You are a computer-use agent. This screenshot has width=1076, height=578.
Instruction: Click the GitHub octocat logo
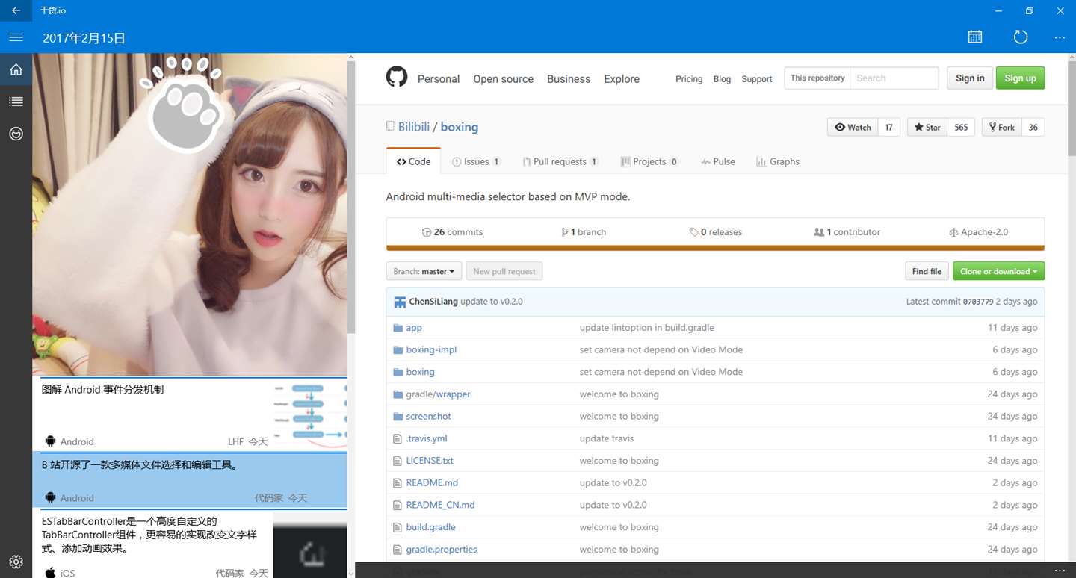pyautogui.click(x=397, y=77)
